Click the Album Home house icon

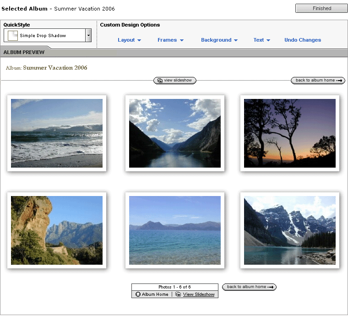click(138, 294)
